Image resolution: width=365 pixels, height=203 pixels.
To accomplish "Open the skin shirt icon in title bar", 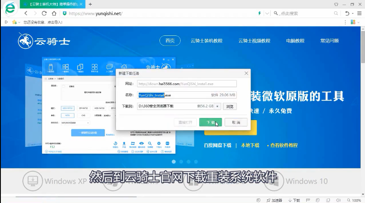I will tap(336, 4).
